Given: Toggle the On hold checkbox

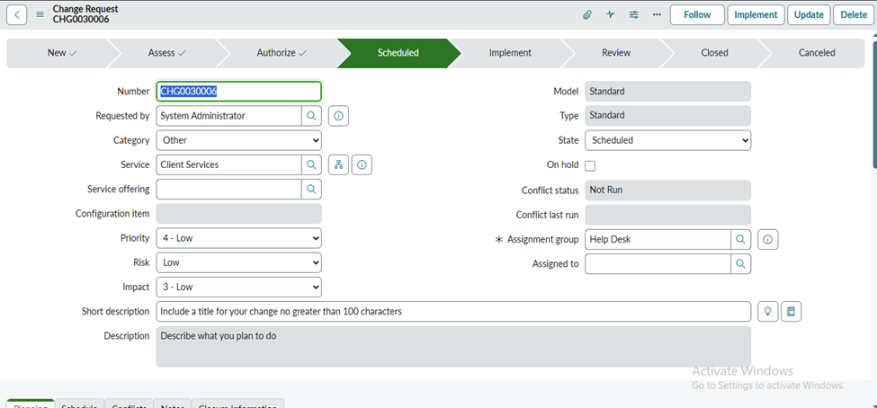Looking at the screenshot, I should click(x=590, y=165).
